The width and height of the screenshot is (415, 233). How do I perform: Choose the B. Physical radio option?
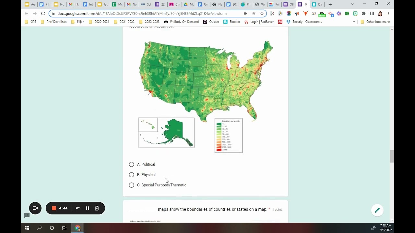click(131, 175)
